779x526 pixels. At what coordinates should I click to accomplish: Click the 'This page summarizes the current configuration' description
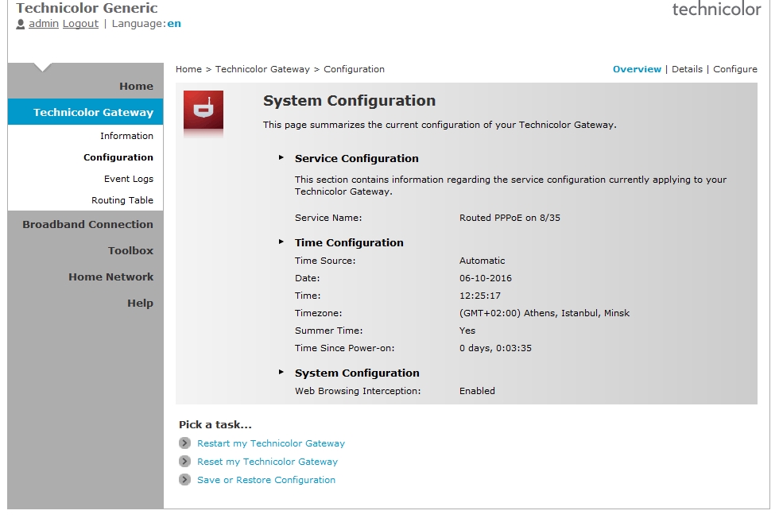point(440,125)
